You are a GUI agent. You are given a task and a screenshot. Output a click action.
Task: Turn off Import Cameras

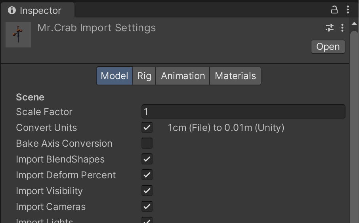147,206
